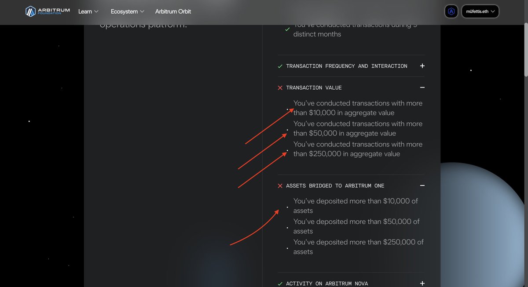Click the $10,000 aggregate value criterion
The image size is (528, 287).
[x=358, y=108]
